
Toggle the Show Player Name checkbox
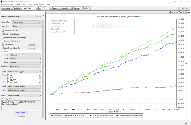[3, 31]
